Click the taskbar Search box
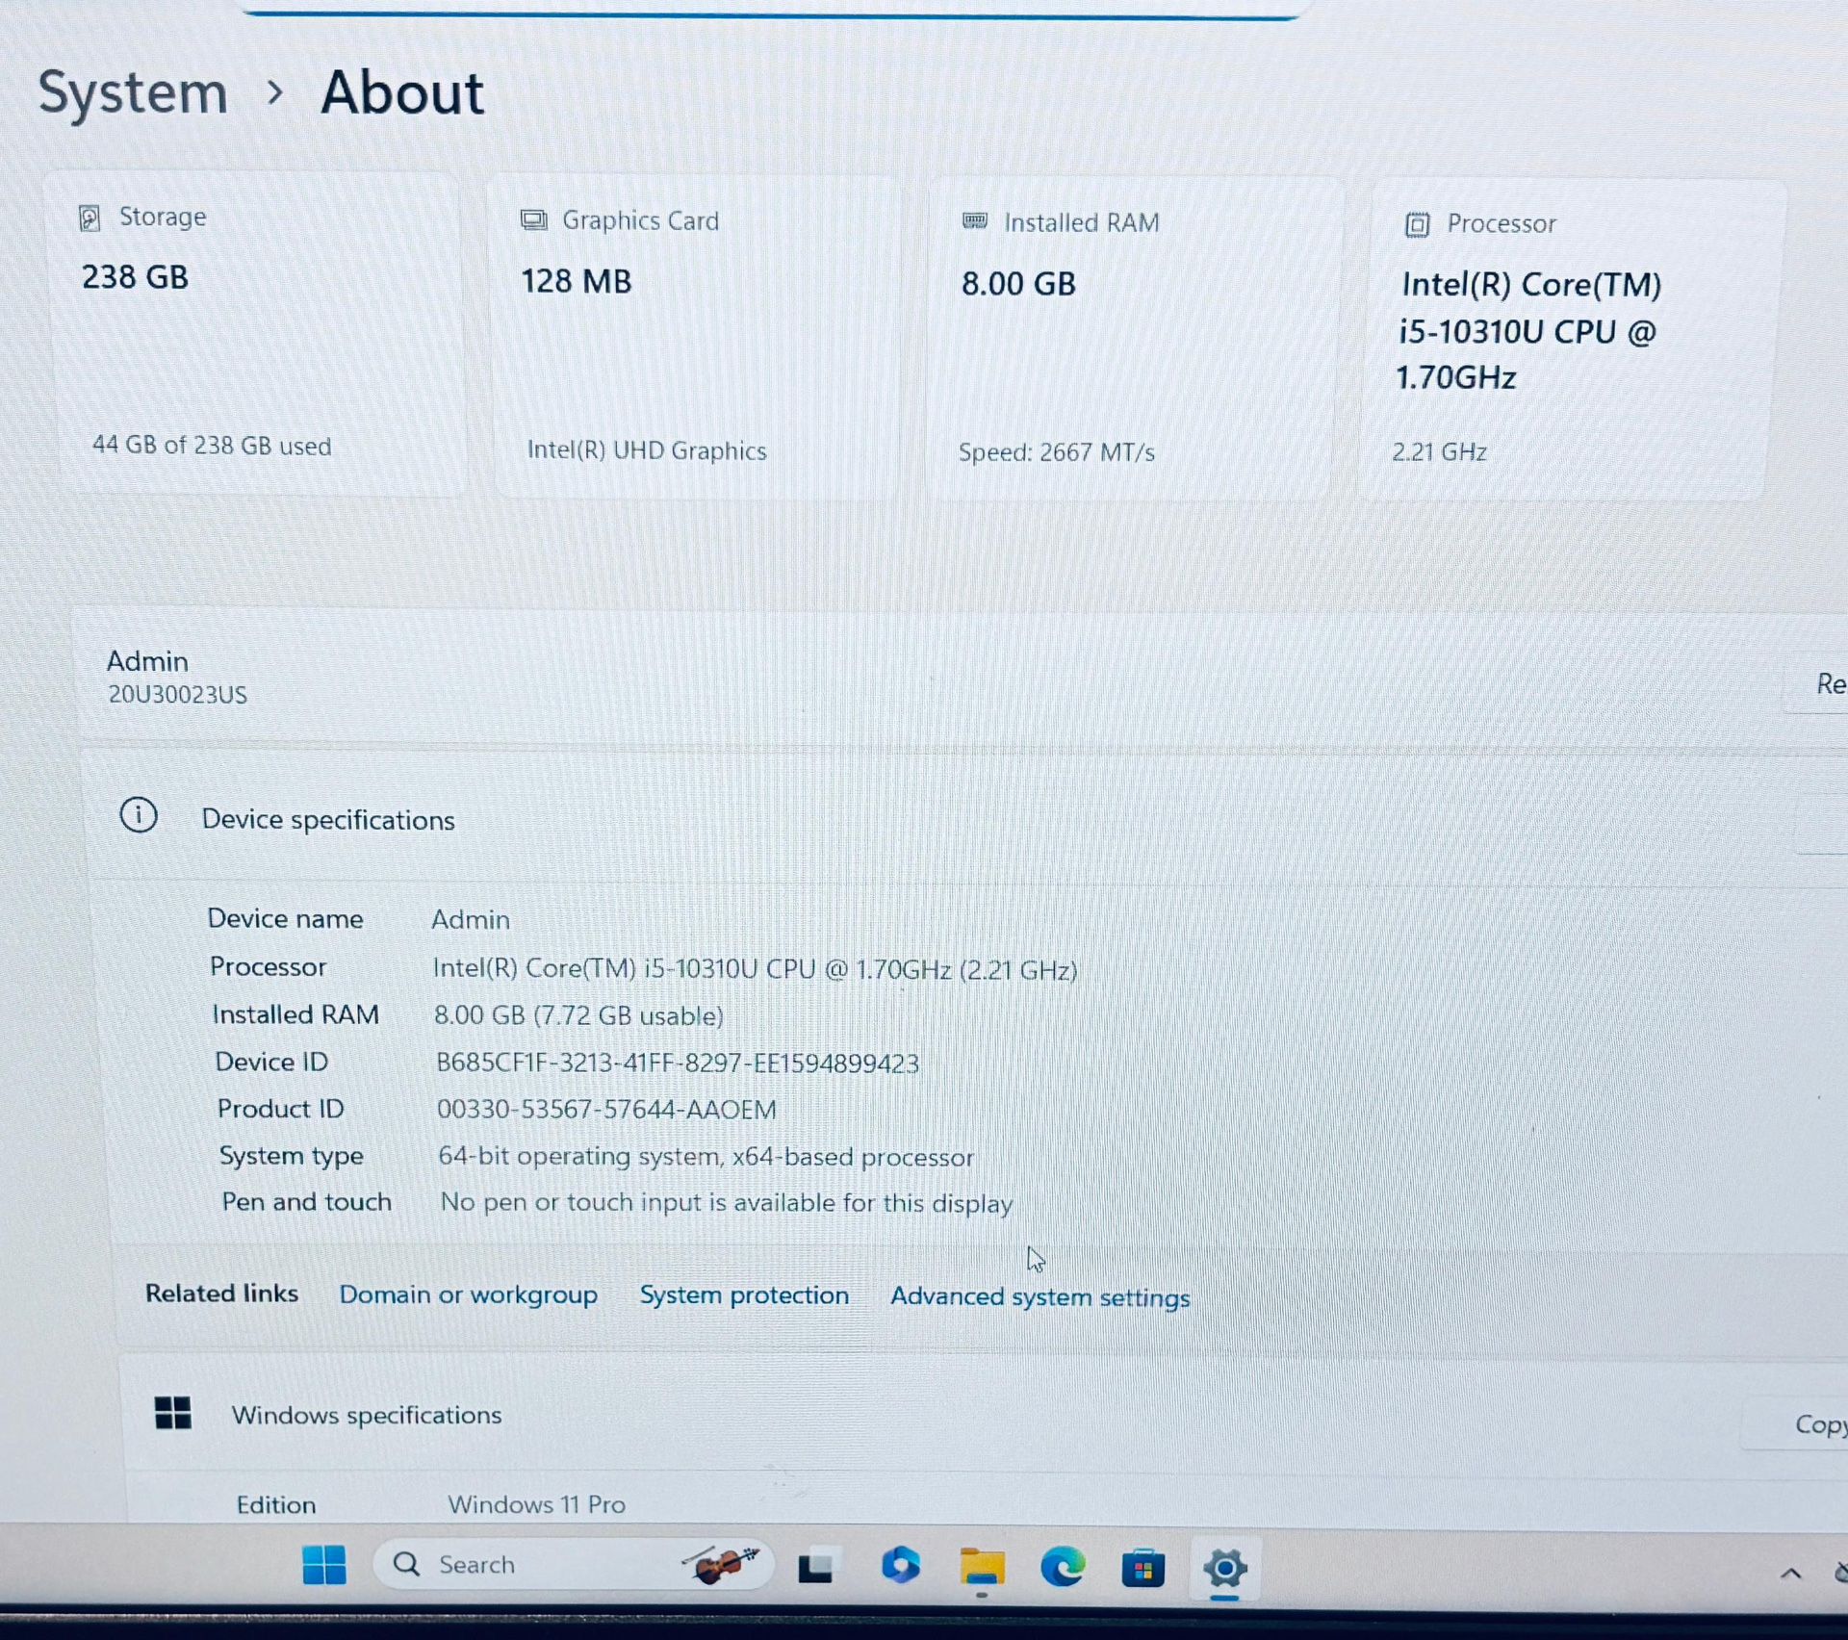 (x=573, y=1565)
